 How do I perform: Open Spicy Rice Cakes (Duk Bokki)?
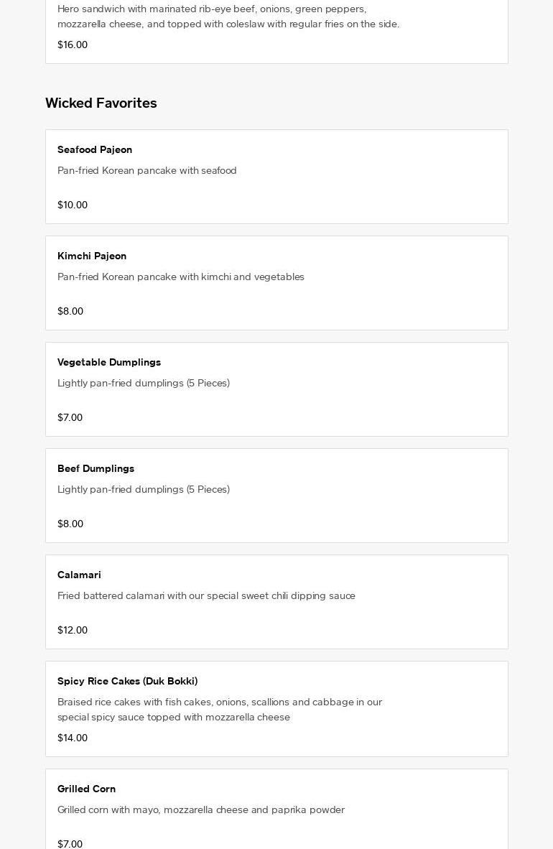[x=127, y=681]
